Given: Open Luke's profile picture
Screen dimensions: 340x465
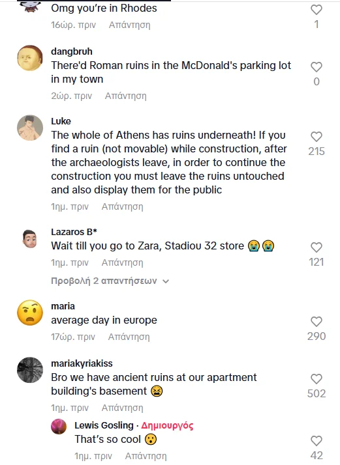Looking at the screenshot, I should pyautogui.click(x=30, y=128).
